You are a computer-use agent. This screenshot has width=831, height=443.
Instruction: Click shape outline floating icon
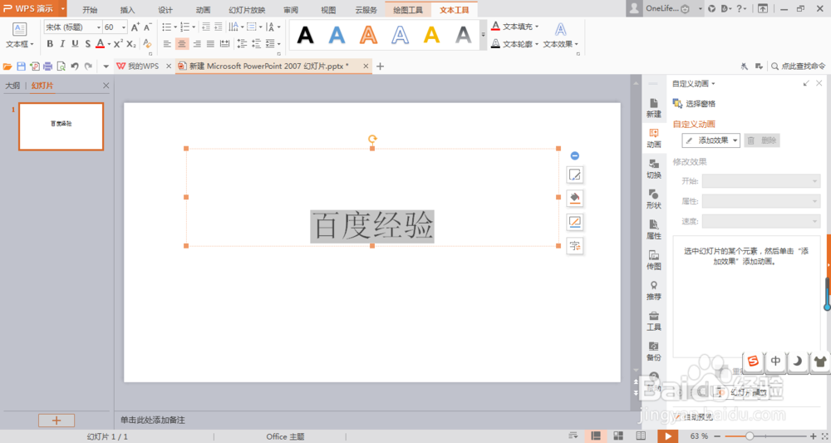click(574, 222)
